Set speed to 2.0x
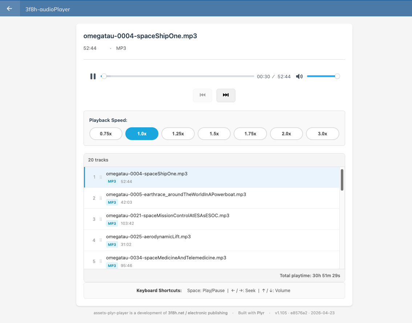Screen dimensions: 412x323 [x=286, y=133]
